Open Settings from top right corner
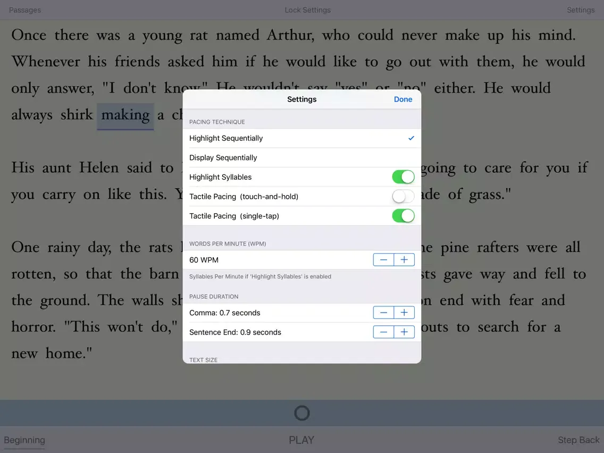Viewport: 604px width, 453px height. pyautogui.click(x=581, y=10)
